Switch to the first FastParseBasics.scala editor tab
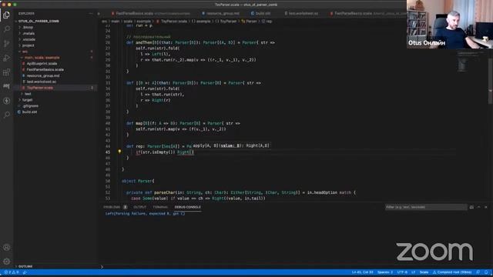The image size is (493, 277). [x=151, y=14]
